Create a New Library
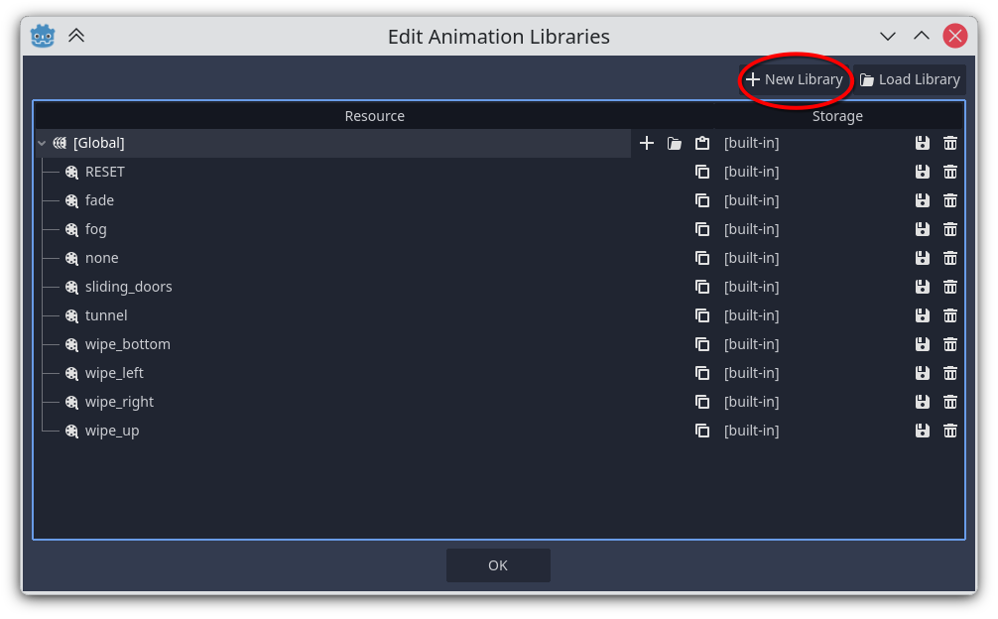The width and height of the screenshot is (998, 619). [x=795, y=79]
